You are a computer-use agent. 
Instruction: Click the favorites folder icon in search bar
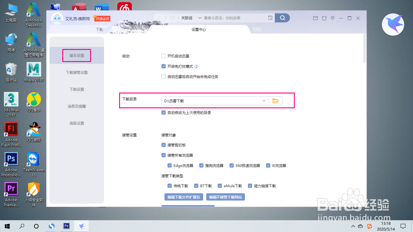tap(271, 18)
